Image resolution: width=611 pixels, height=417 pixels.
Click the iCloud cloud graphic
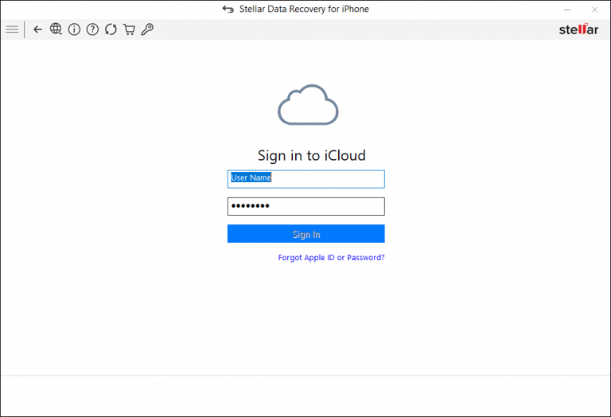pyautogui.click(x=307, y=105)
